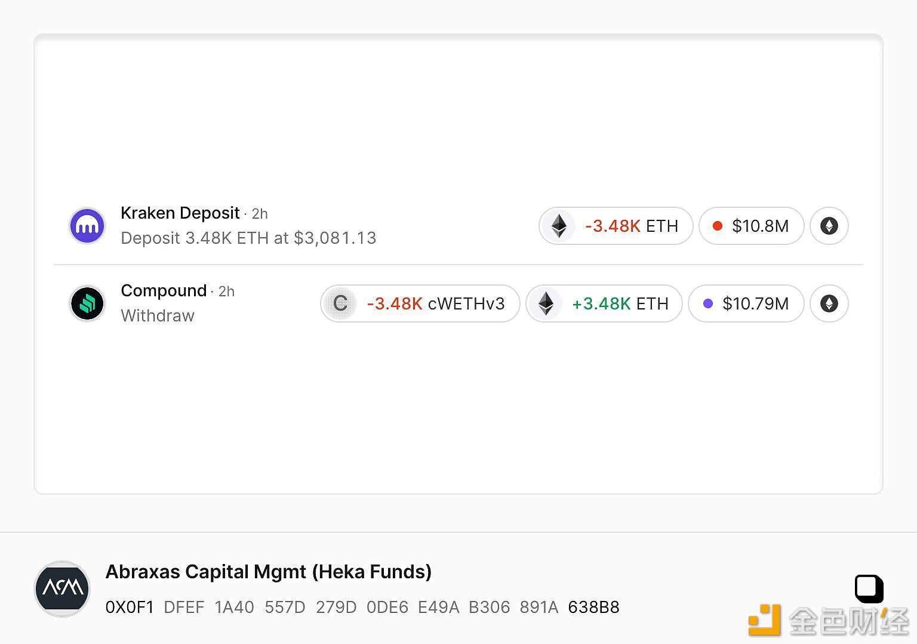This screenshot has height=644, width=917.
Task: Open the Ethereum chain icon on Kraken row
Action: 829,226
